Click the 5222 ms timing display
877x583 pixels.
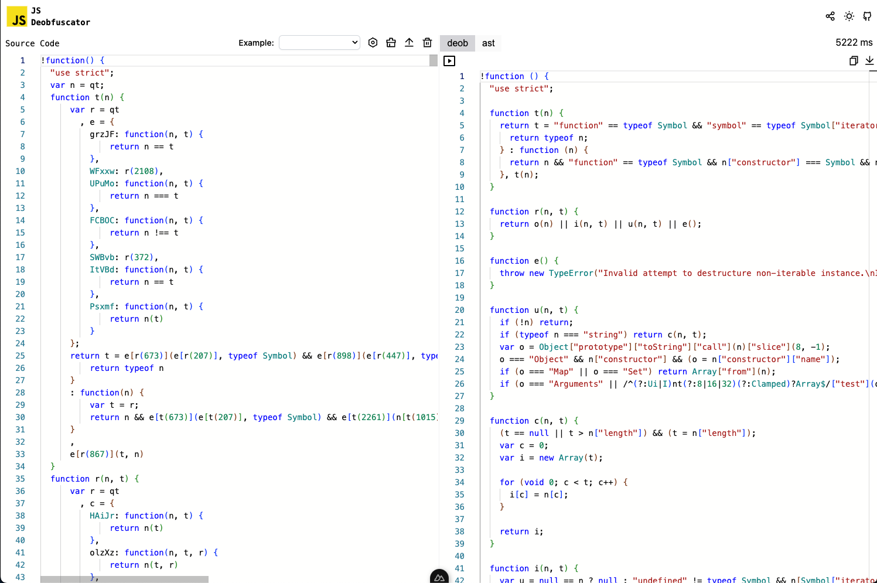pos(854,42)
